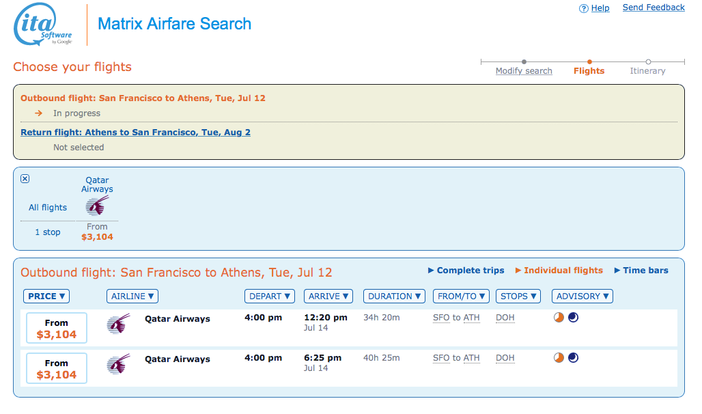Click the Help question mark icon
Viewport: 702px width, 414px height.
[x=584, y=8]
